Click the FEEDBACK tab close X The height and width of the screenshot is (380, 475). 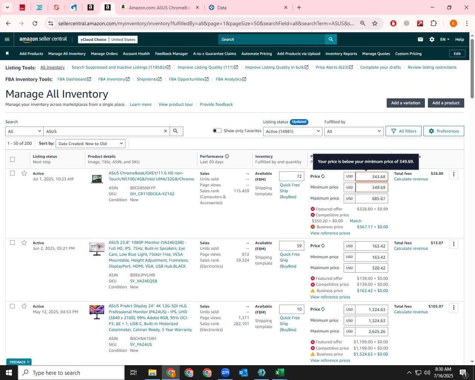[x=28, y=362]
